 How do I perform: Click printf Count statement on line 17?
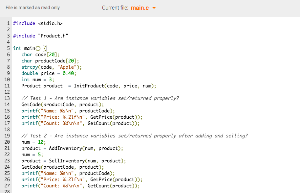pyautogui.click(x=80, y=123)
